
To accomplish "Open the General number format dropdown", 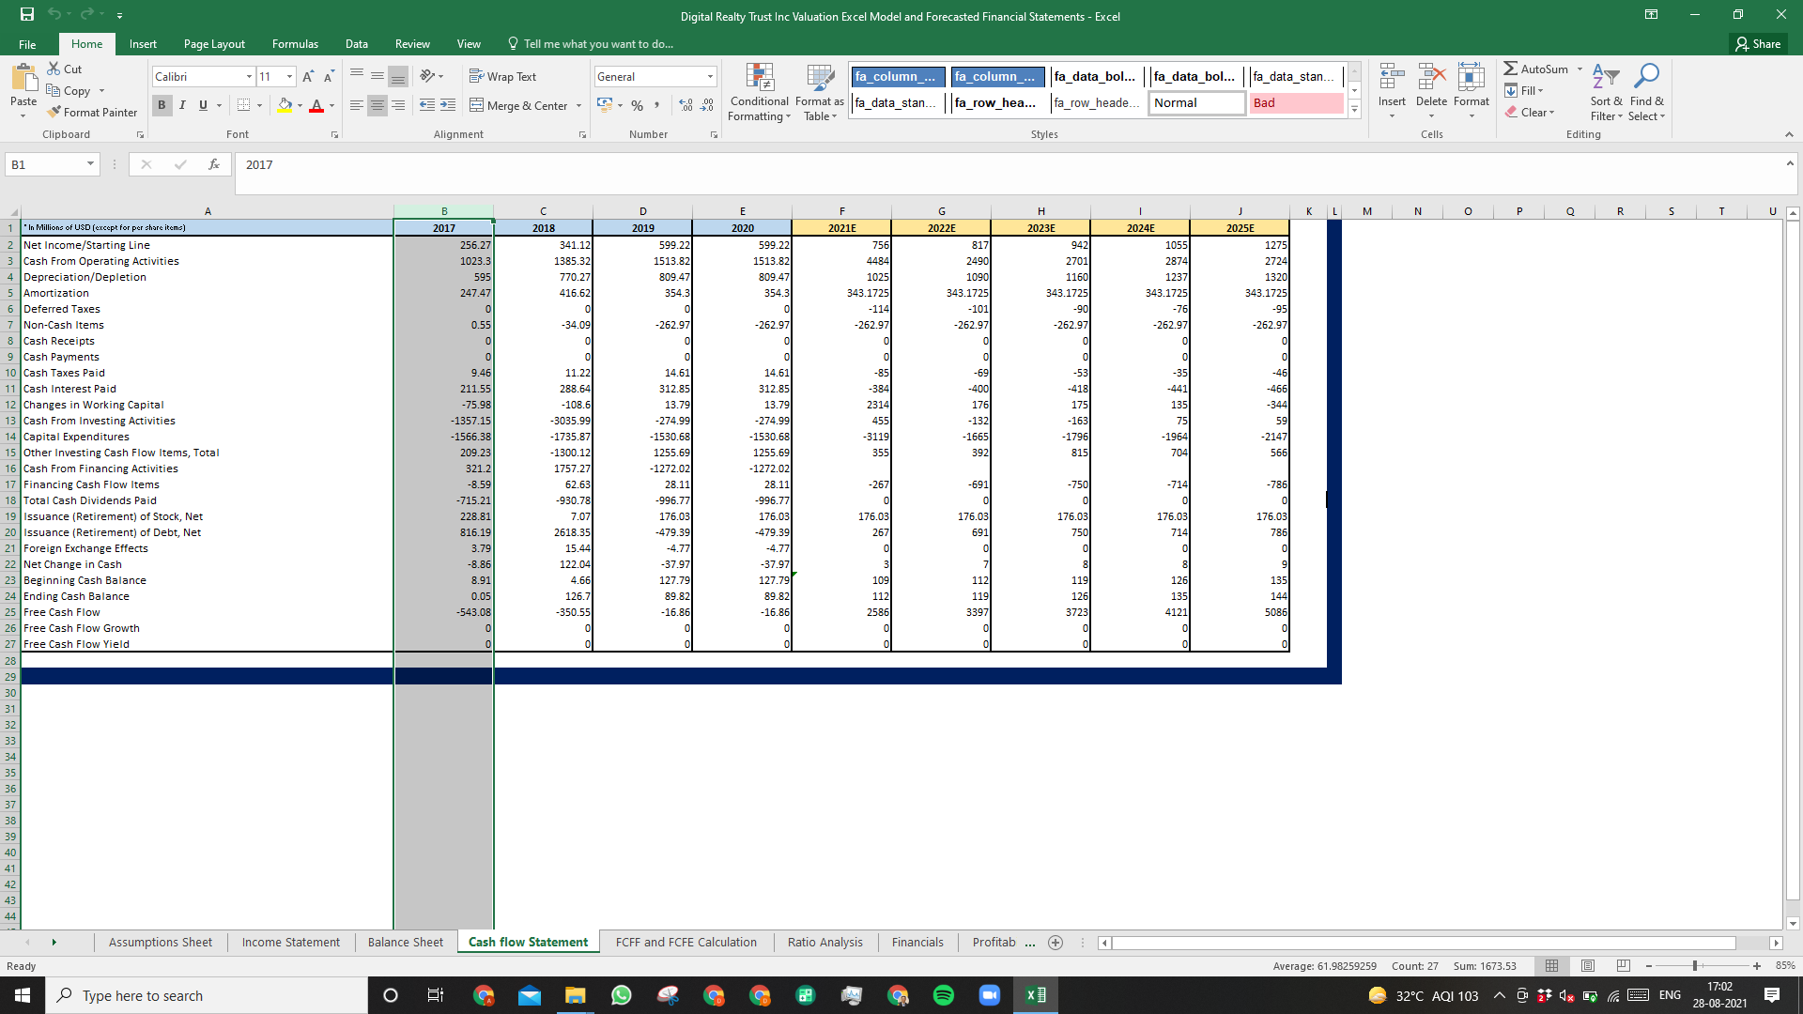I will pos(710,76).
